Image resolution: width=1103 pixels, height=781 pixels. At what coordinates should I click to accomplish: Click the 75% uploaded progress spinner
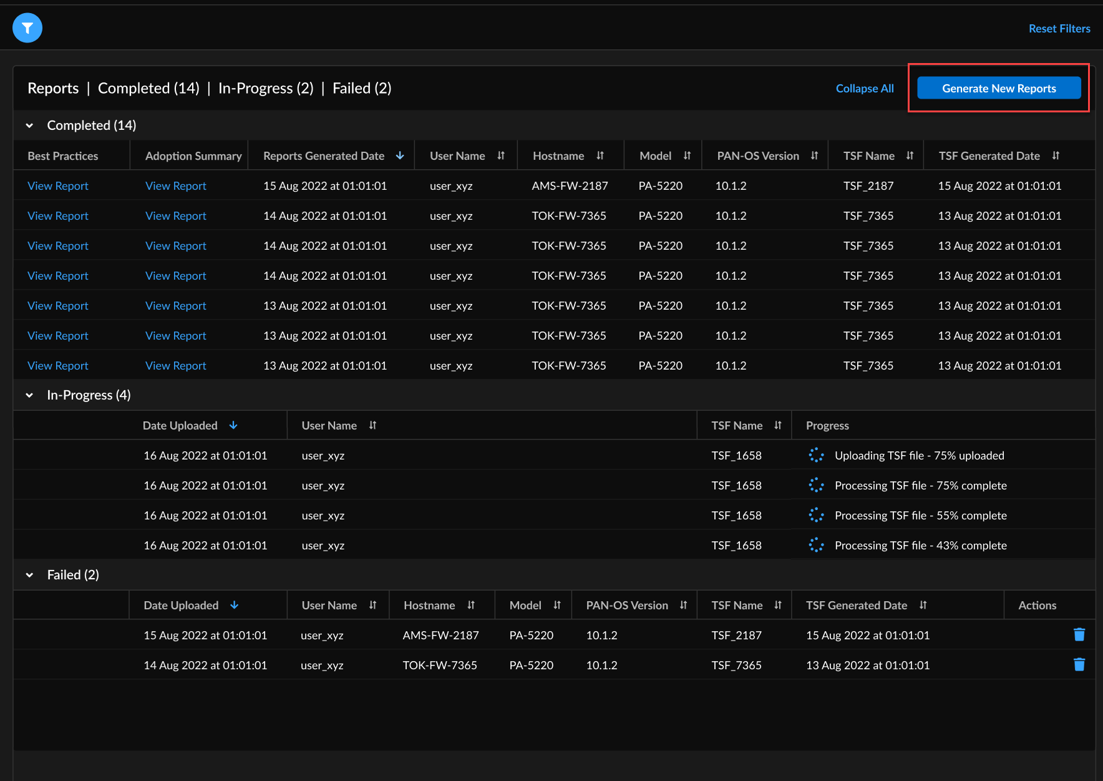[816, 455]
